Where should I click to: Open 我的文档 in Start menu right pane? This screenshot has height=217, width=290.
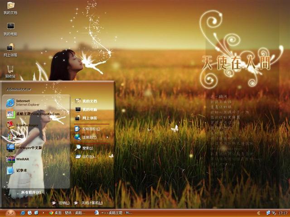pos(86,101)
